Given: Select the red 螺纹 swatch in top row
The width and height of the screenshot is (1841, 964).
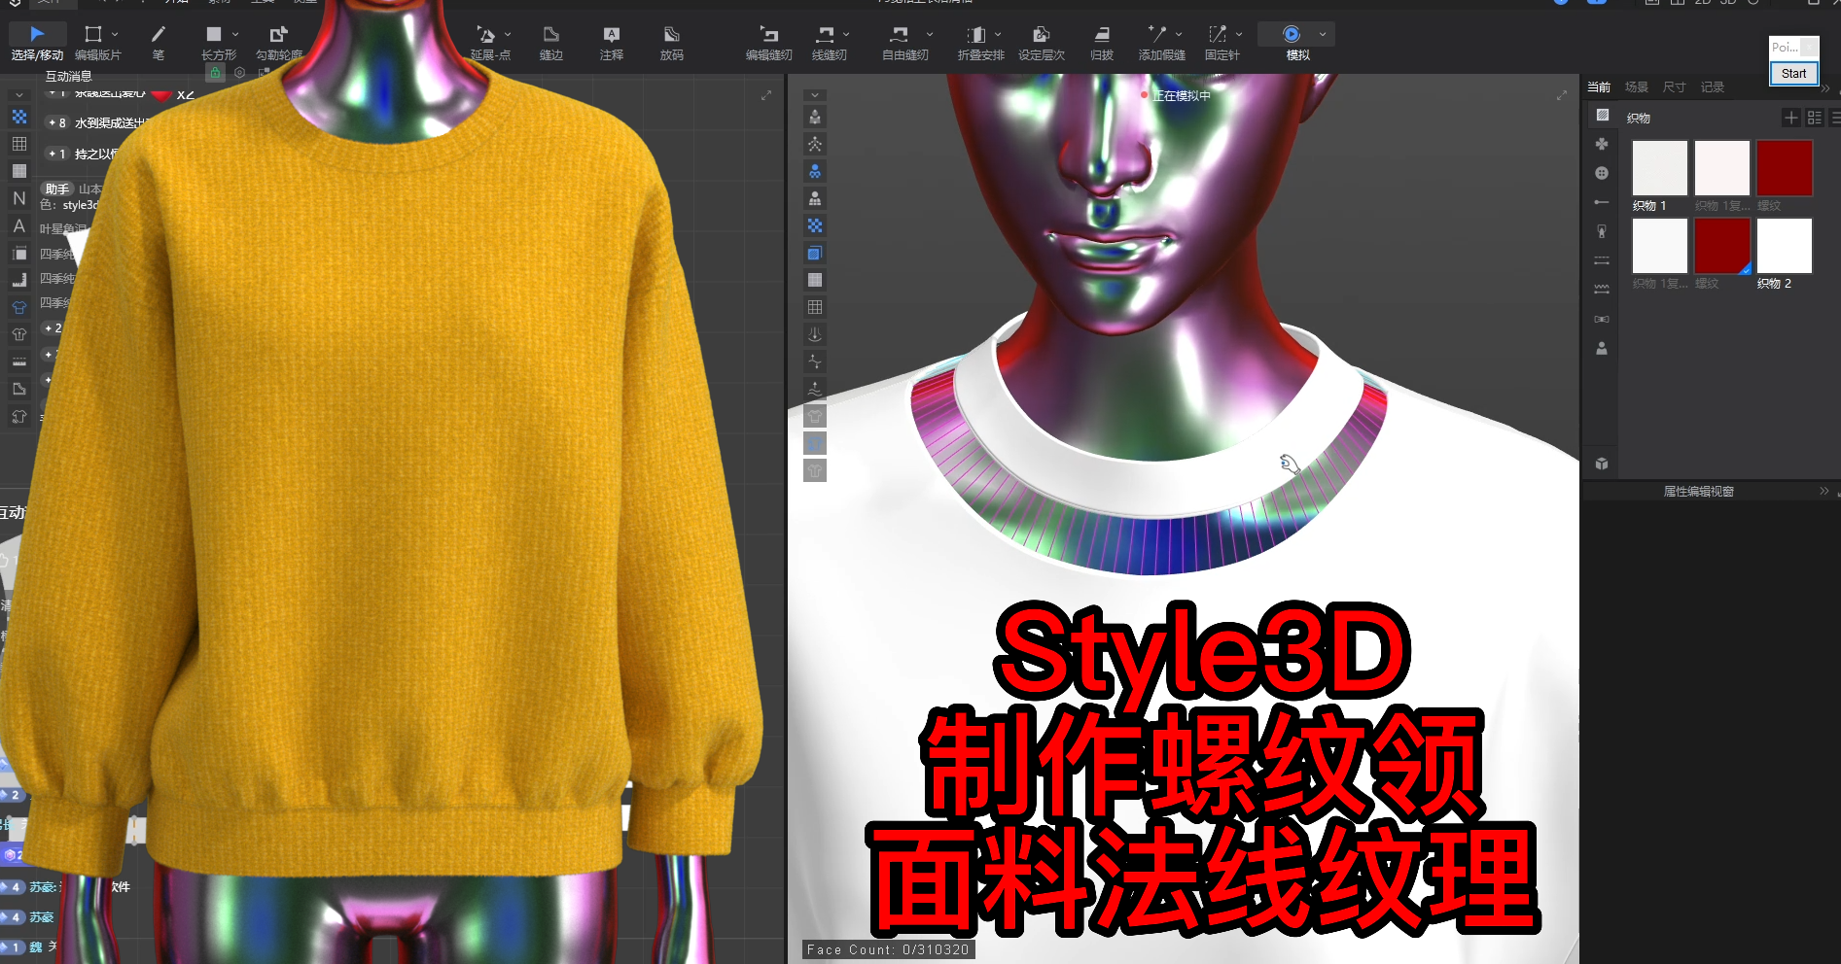Looking at the screenshot, I should pos(1784,168).
